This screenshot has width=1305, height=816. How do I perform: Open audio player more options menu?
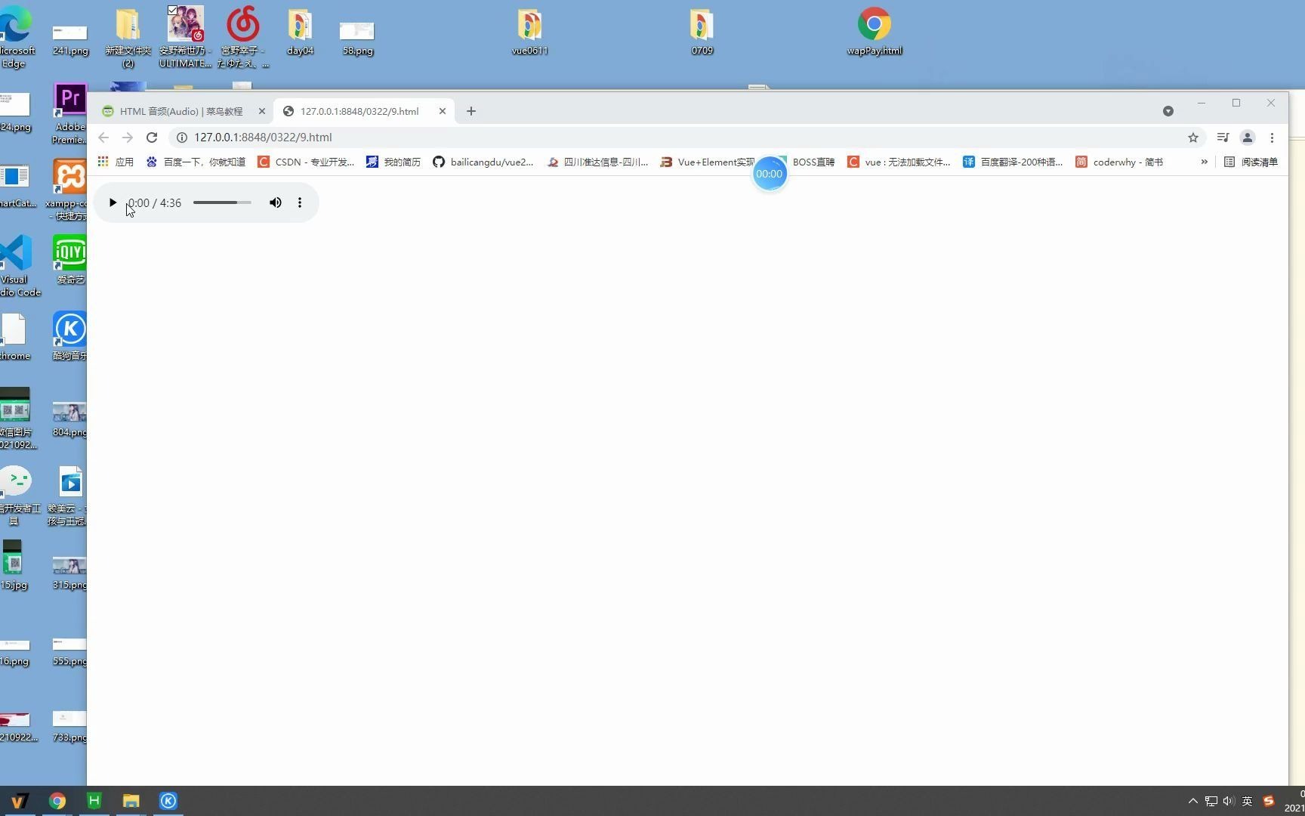[x=300, y=202]
